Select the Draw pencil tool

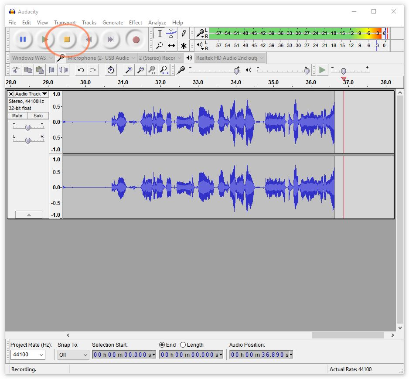pyautogui.click(x=183, y=34)
